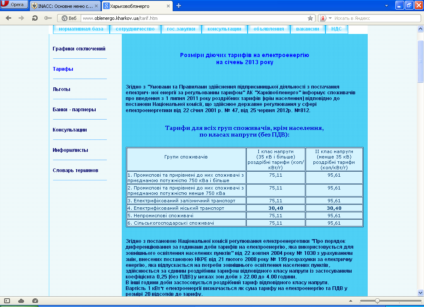The image size is (424, 307).
Task: Open the объявления menu
Action: [x=269, y=29]
